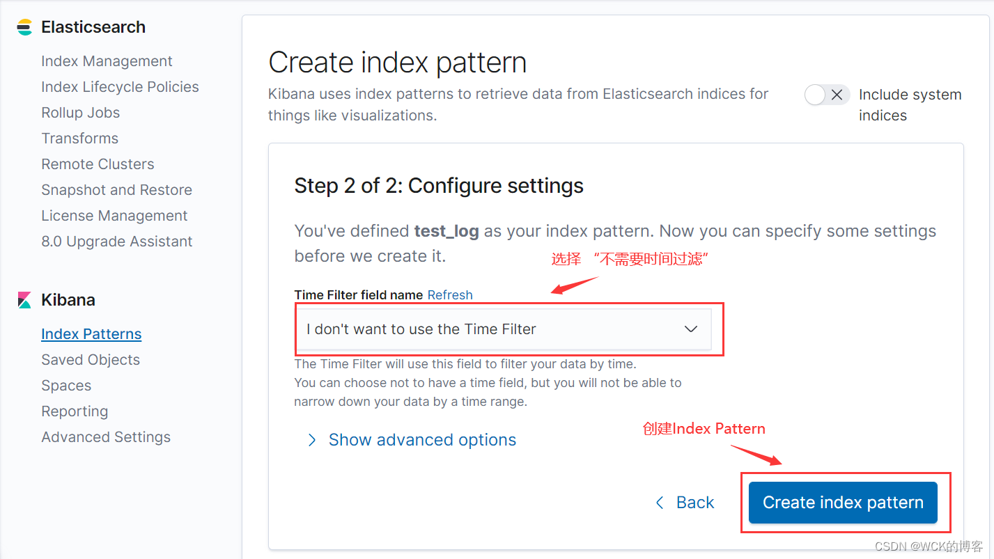
Task: Select Index Patterns under Kibana
Action: (91, 334)
